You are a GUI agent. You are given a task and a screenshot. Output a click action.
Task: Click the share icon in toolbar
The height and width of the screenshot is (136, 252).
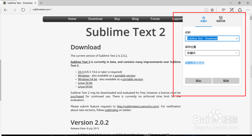[240, 10]
